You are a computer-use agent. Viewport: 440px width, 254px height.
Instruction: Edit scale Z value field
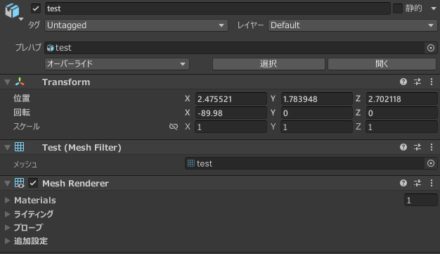click(401, 127)
